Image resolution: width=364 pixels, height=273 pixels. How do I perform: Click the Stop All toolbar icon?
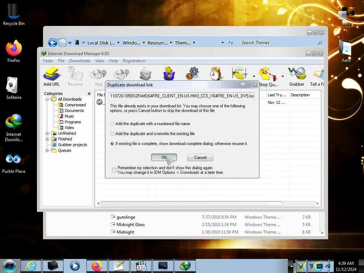pyautogui.click(x=122, y=74)
